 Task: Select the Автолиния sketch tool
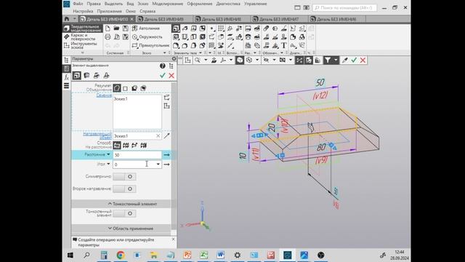pyautogui.click(x=145, y=28)
